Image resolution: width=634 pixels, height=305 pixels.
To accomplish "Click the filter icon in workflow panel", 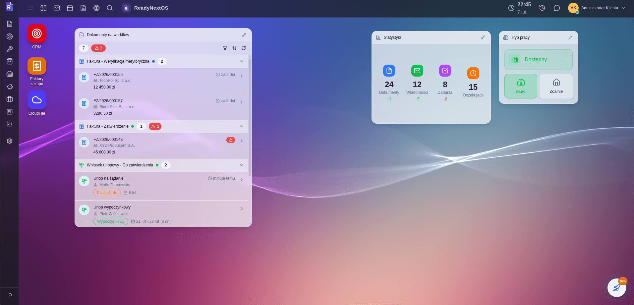I will [225, 48].
